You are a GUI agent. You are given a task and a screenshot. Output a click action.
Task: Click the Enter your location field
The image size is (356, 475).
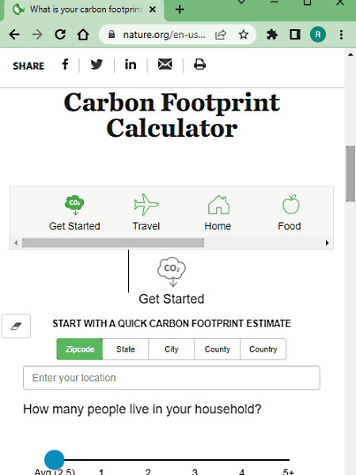172,378
